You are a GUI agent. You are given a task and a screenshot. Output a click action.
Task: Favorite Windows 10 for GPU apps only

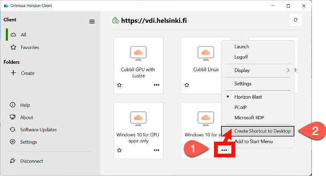pyautogui.click(x=119, y=150)
